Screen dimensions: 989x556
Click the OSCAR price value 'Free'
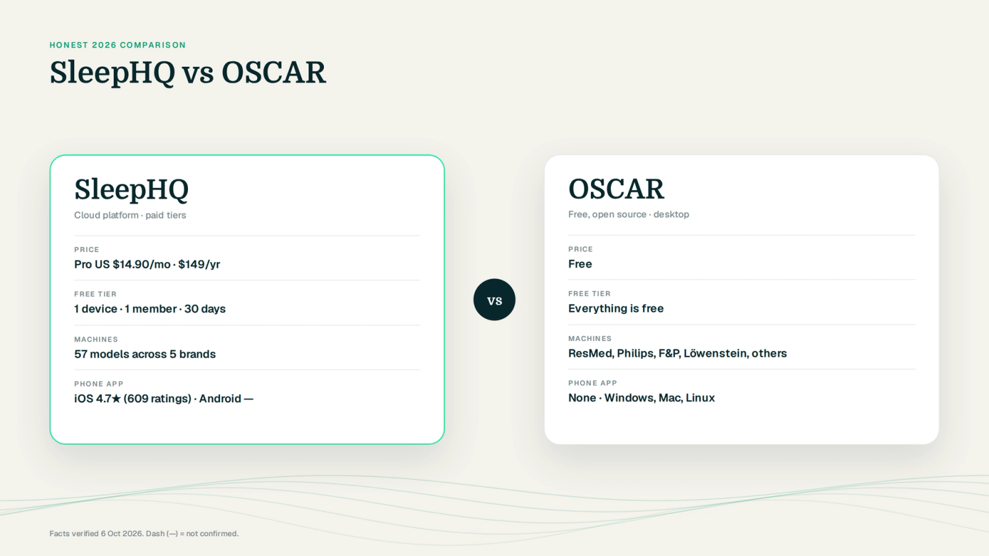click(x=580, y=264)
